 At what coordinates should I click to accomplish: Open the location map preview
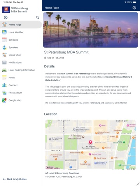tap(90, 145)
